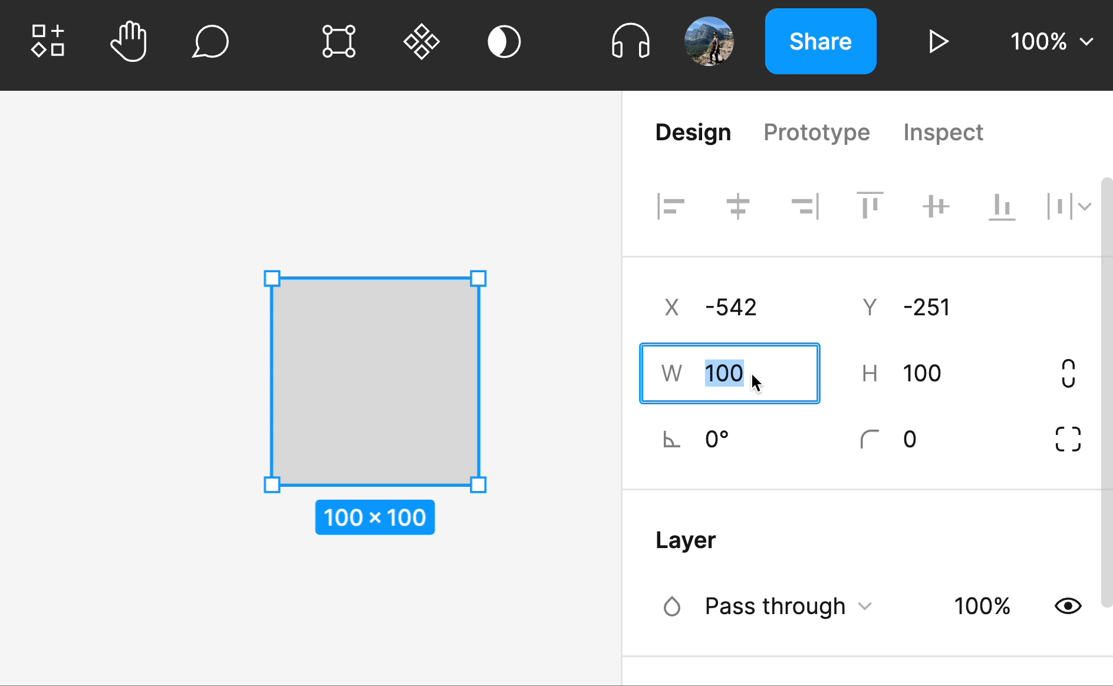Start audio conversation via headphones icon
The image size is (1113, 686).
coord(631,41)
